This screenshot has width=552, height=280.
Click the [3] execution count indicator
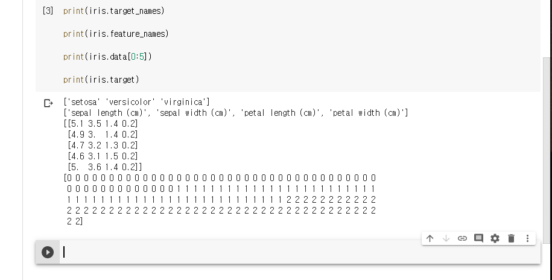[48, 11]
